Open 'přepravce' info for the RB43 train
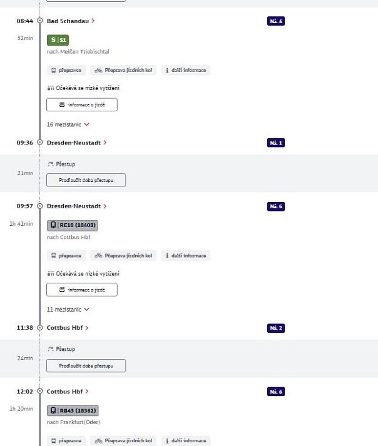 66,441
